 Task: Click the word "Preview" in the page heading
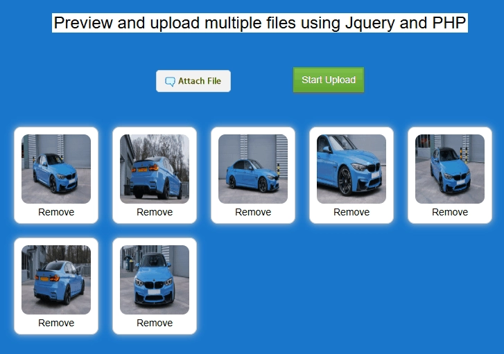[83, 23]
